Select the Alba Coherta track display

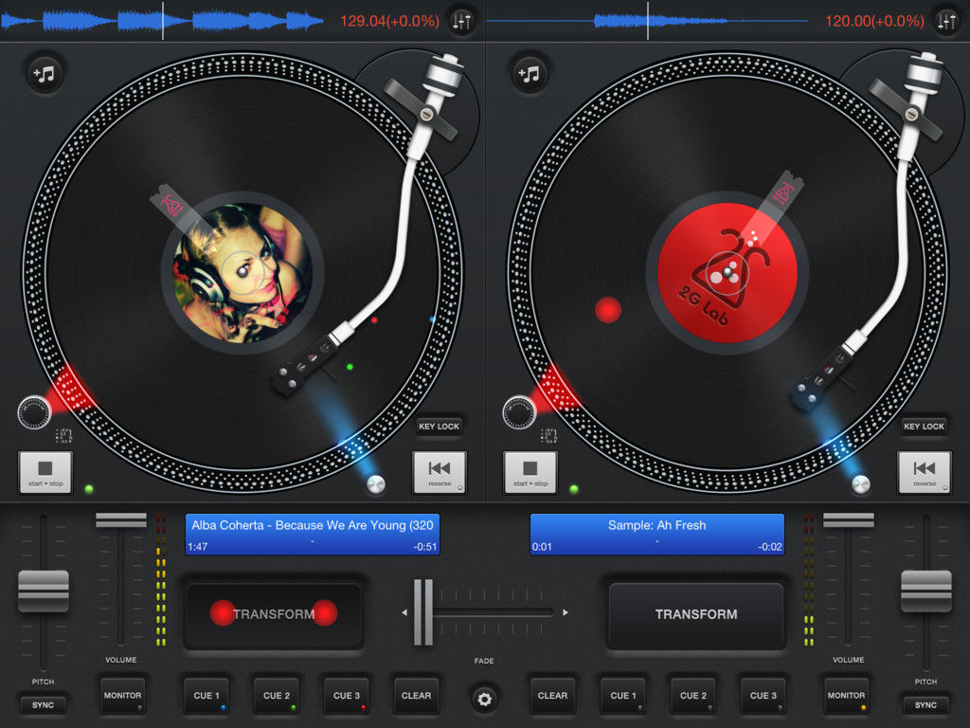click(x=314, y=535)
